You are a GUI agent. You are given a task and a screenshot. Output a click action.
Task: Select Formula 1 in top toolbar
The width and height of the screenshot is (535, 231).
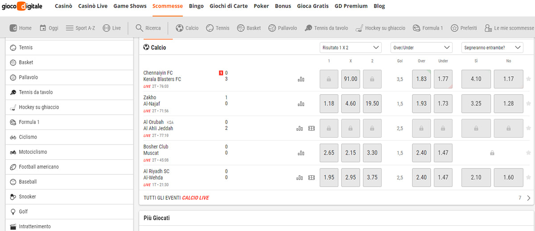[428, 28]
